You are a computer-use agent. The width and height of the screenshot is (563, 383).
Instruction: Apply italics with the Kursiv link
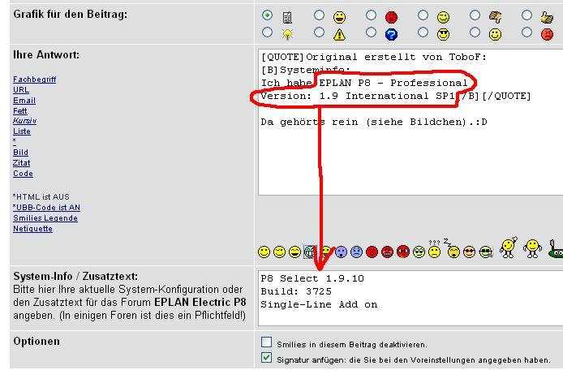click(25, 121)
